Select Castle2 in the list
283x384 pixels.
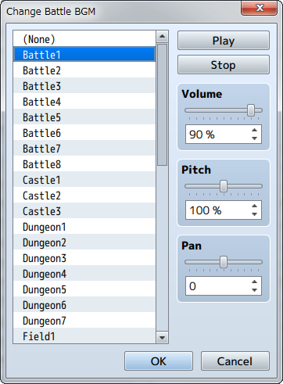point(84,196)
